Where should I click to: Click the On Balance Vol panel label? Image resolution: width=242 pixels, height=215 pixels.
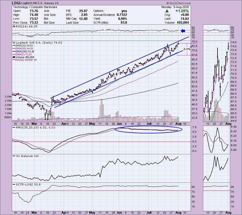coord(27,156)
